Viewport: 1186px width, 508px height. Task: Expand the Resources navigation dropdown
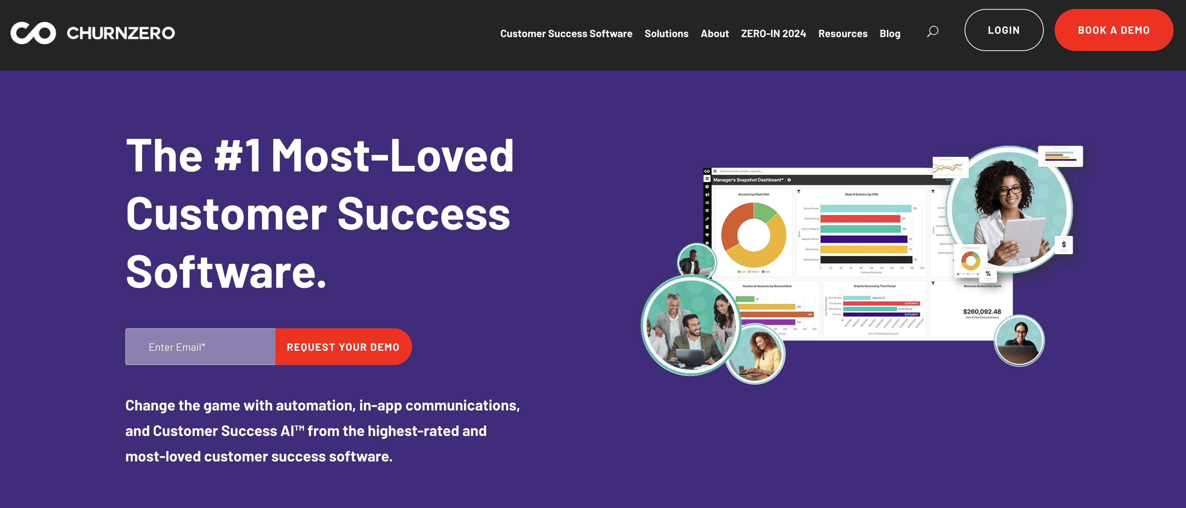coord(843,33)
